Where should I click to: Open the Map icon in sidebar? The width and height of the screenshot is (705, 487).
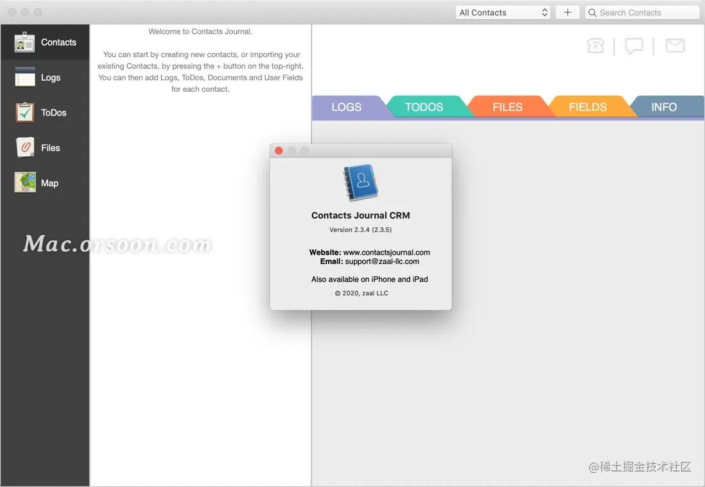[25, 183]
